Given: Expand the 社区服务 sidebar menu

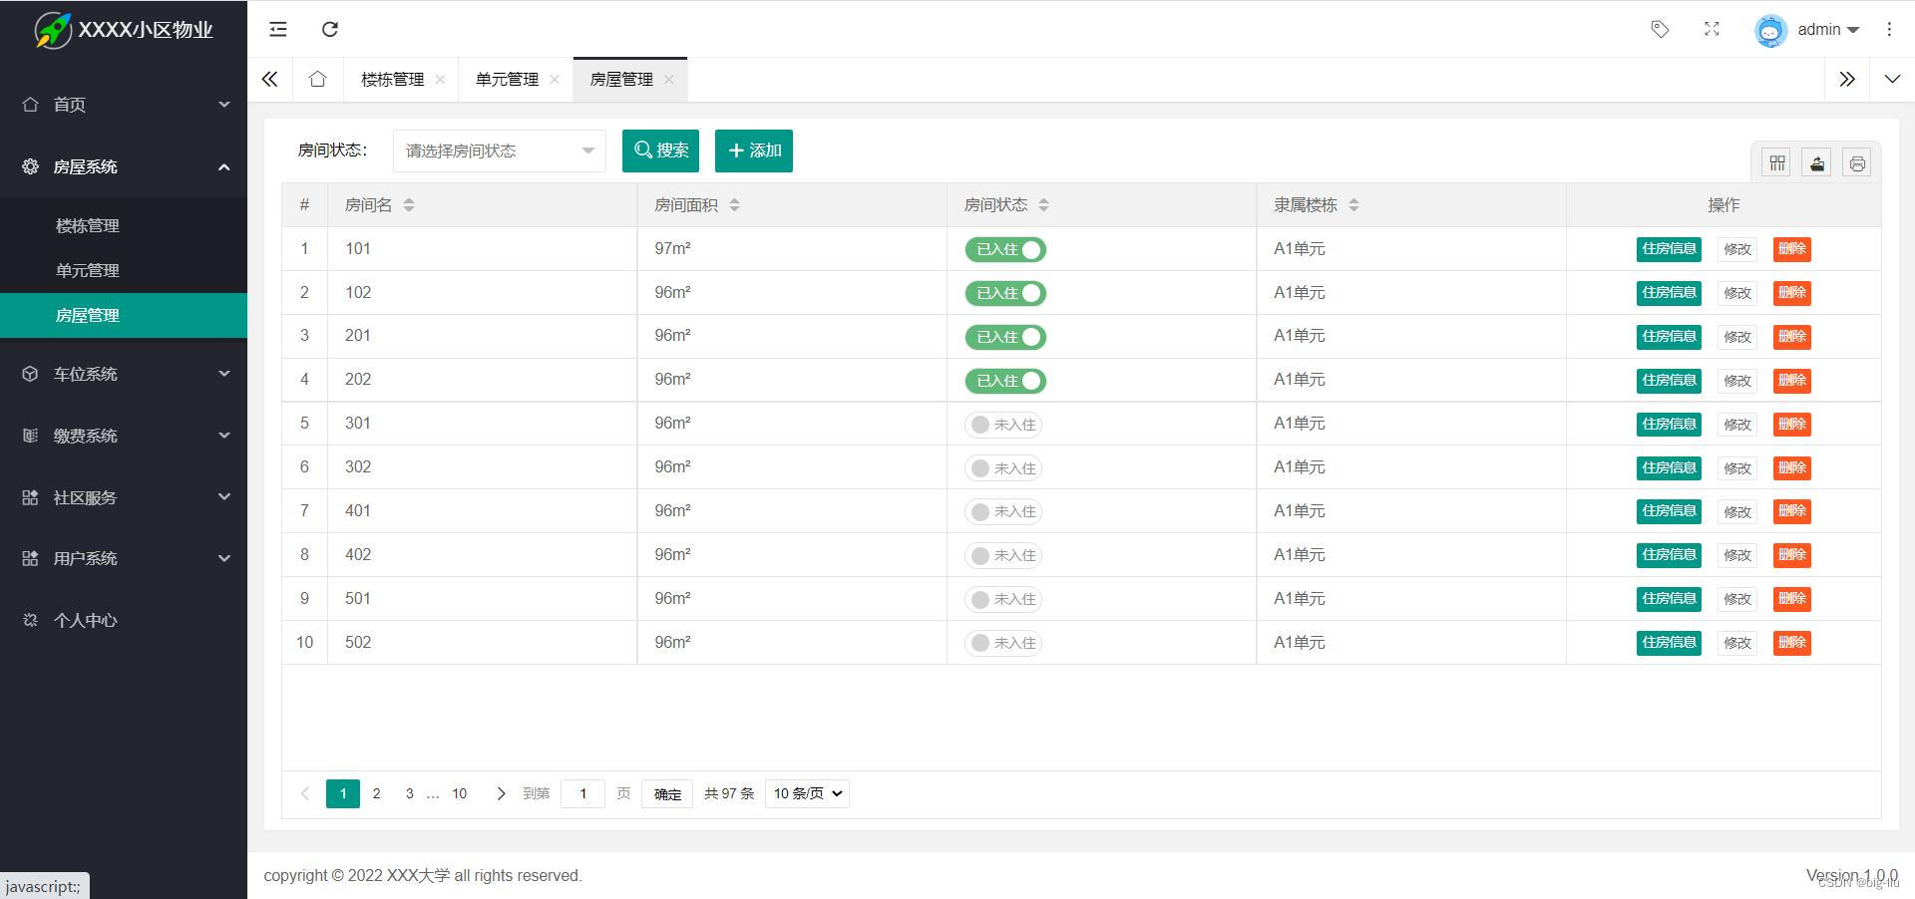Looking at the screenshot, I should [124, 497].
